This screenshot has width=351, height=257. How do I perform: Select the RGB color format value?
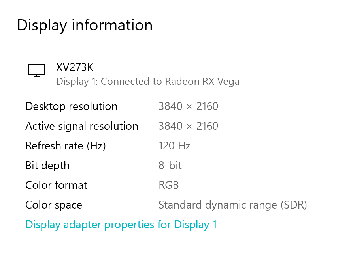pyautogui.click(x=168, y=185)
